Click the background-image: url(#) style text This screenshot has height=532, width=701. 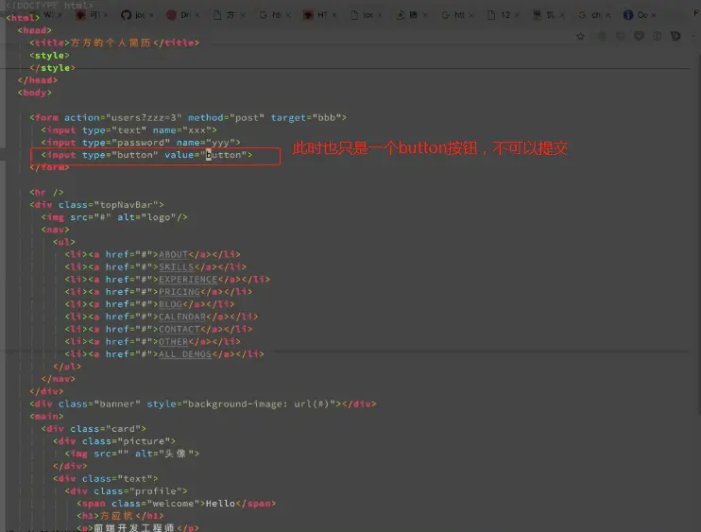coord(259,403)
